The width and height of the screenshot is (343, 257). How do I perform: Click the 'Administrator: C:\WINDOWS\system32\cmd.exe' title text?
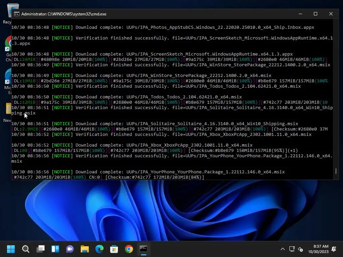(x=64, y=14)
